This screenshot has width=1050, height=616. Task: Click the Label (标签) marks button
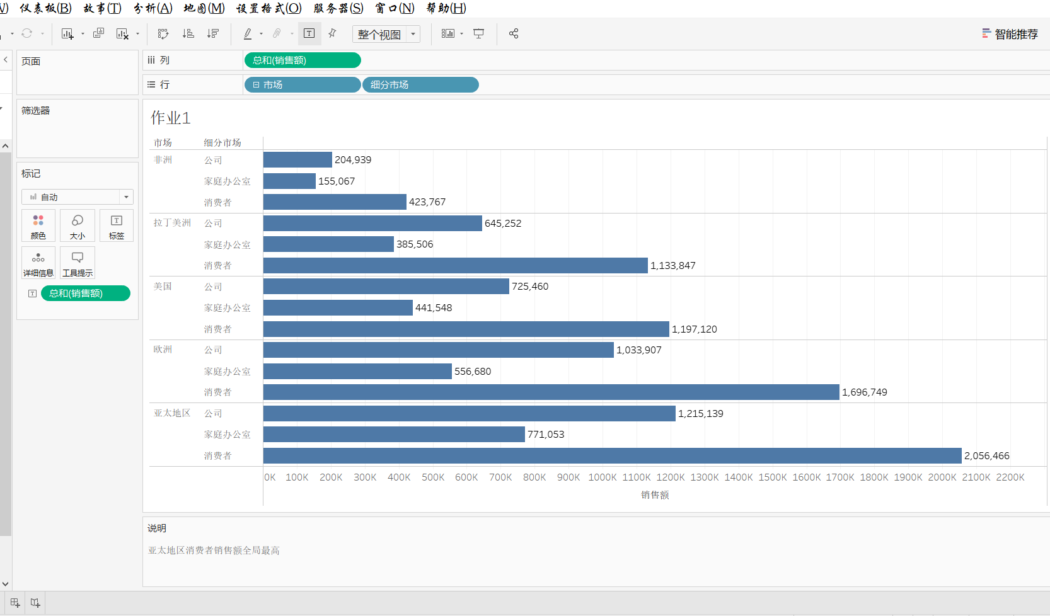pos(117,225)
